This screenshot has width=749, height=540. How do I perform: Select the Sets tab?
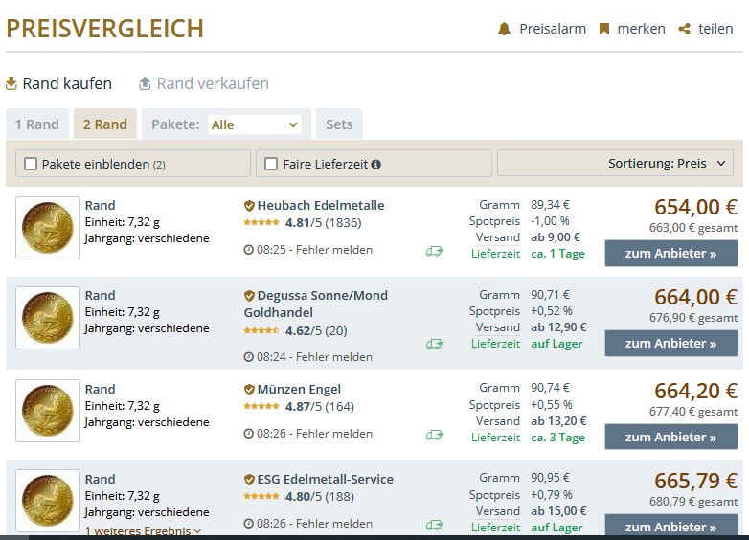(x=339, y=124)
